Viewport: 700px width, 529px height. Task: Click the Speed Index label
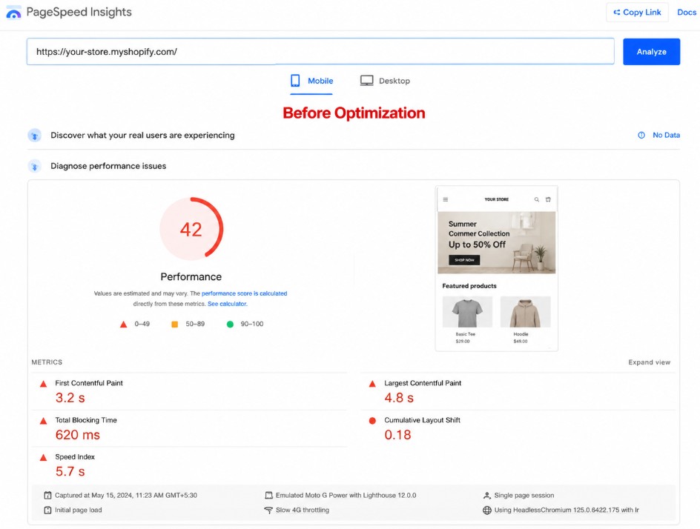75,456
